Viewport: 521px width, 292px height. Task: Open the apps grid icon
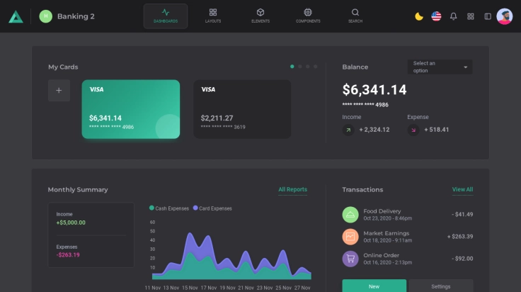click(471, 16)
